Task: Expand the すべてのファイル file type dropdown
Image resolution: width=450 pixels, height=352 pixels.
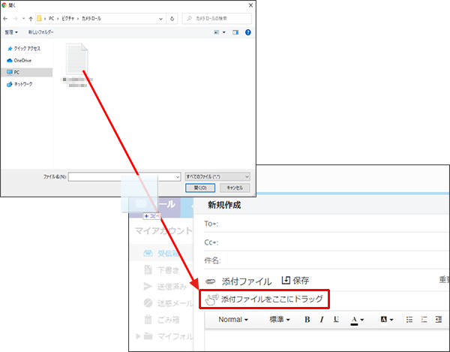Action: (x=217, y=176)
